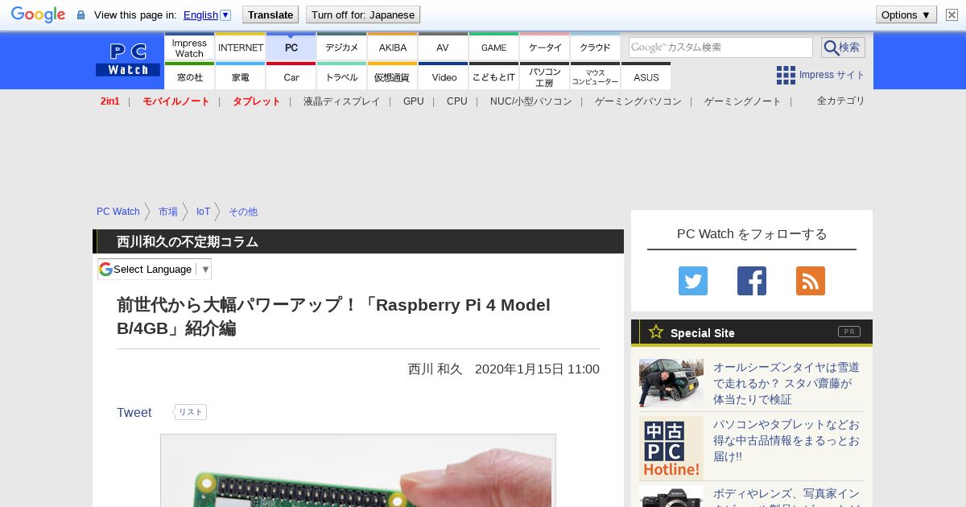Open the 家電 tab
Screen dimensions: 966x507
[241, 76]
